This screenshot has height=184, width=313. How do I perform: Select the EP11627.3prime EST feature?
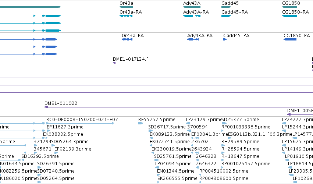[x=48, y=131]
